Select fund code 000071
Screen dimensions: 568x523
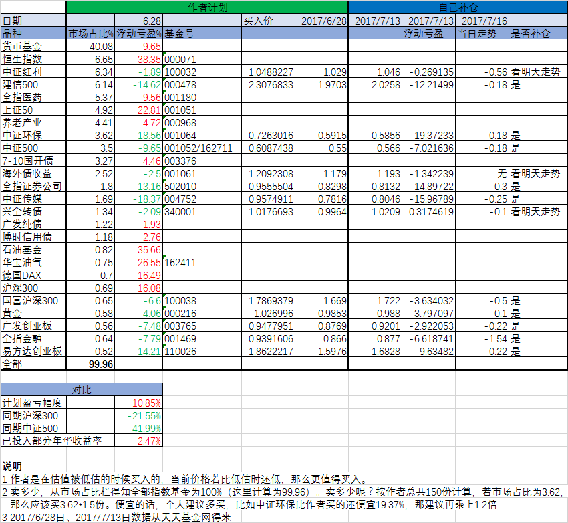coord(202,59)
